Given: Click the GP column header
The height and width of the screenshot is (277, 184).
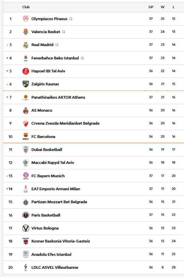Looking at the screenshot, I should coord(151,7).
